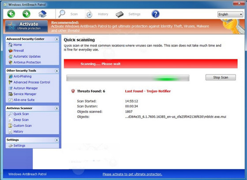Click the Anti-Phishing icon
Screen dimensions: 247x180
(11, 77)
